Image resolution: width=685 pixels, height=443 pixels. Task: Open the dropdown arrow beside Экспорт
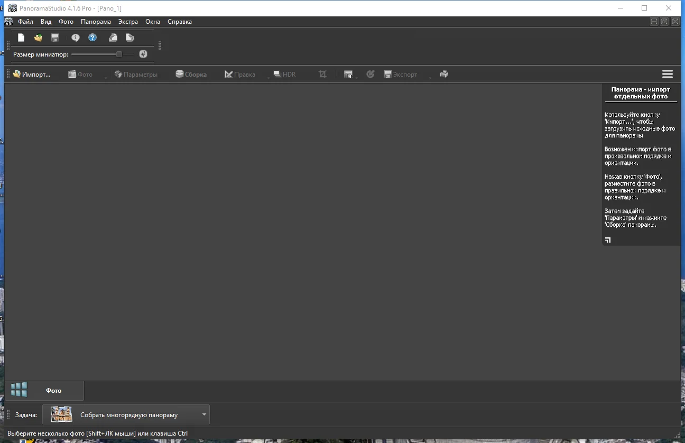click(430, 78)
